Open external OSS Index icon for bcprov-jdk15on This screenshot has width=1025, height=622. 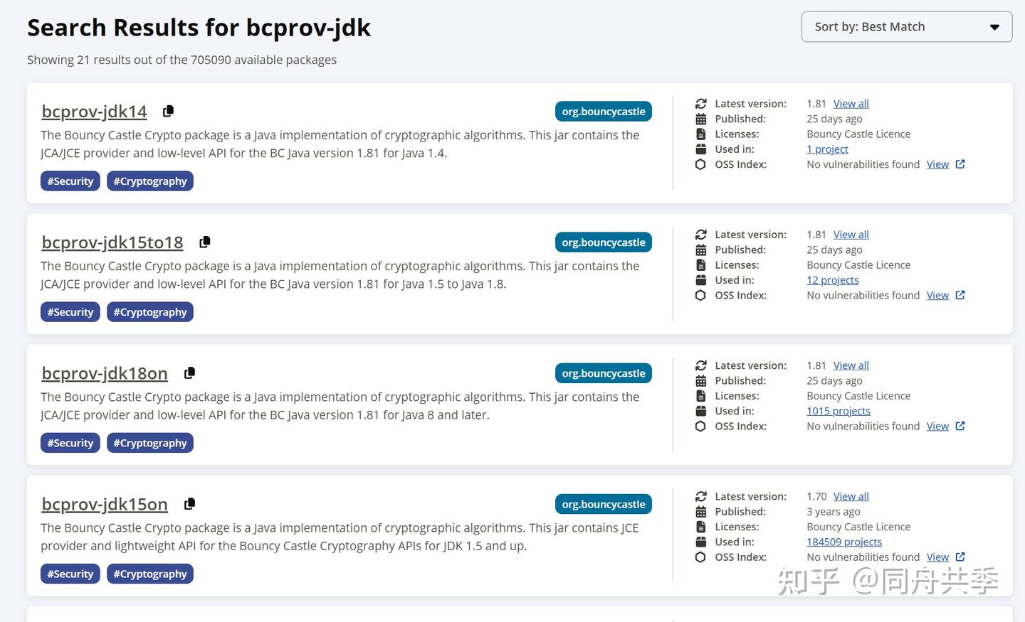(x=960, y=557)
